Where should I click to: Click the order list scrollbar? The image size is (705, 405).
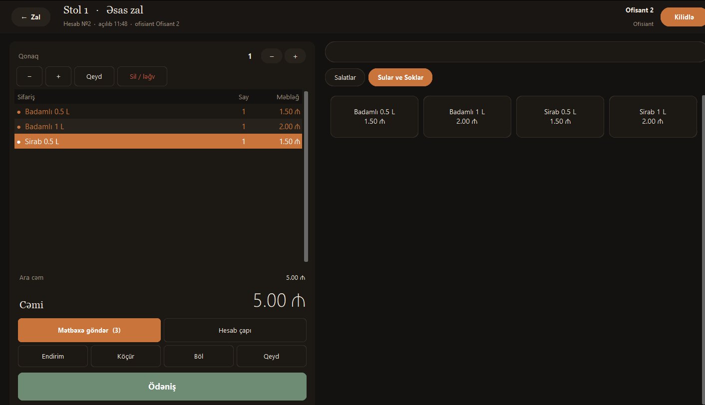click(x=306, y=176)
